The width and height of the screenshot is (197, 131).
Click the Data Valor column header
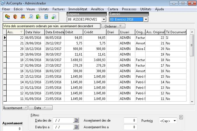(x=35, y=32)
